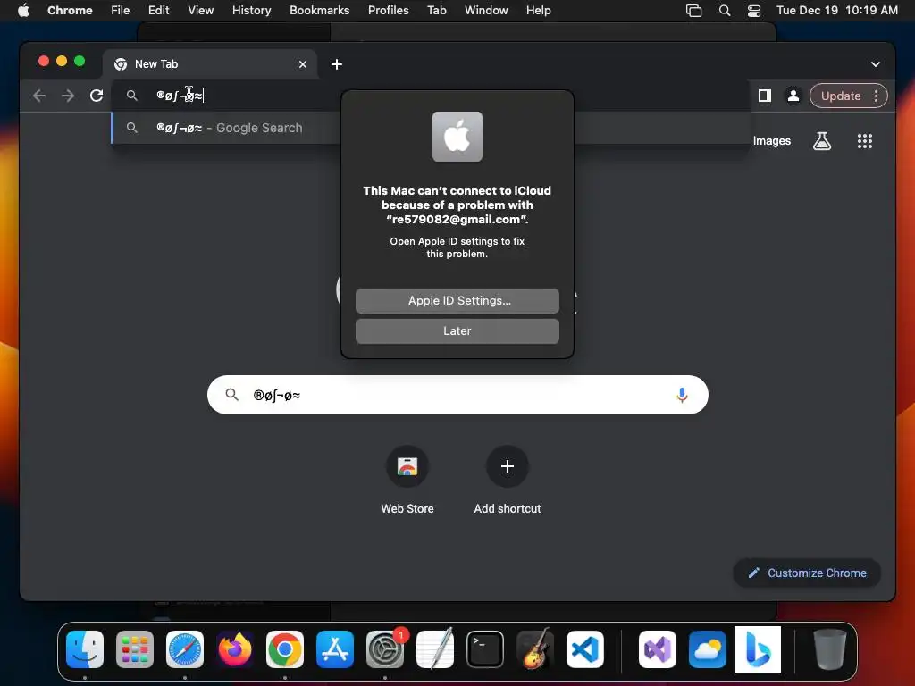Expand the tab search chevron
Viewport: 915px width, 686px height.
(x=876, y=64)
